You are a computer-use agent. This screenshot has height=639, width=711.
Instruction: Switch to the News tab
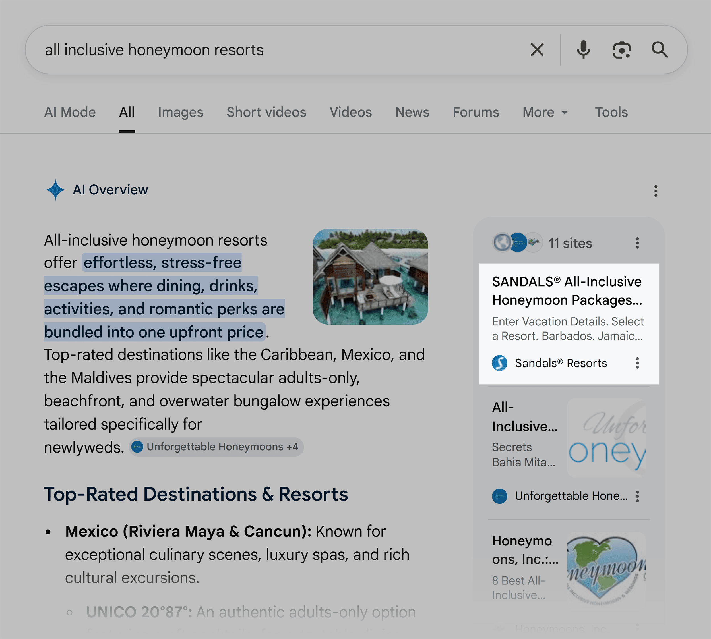coord(412,112)
